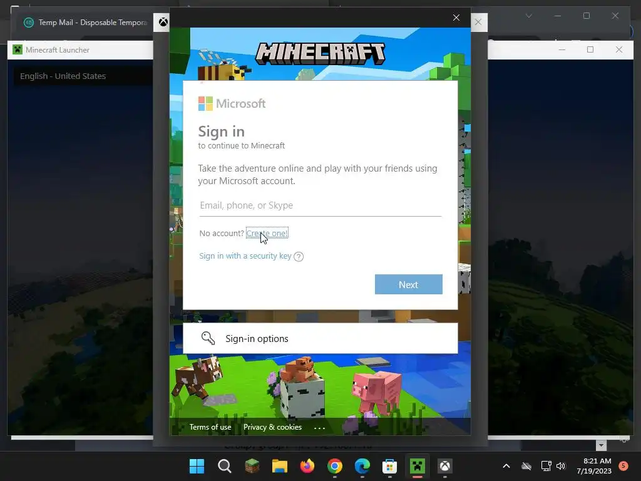641x481 pixels.
Task: Open taskbar Search
Action: [x=225, y=466]
